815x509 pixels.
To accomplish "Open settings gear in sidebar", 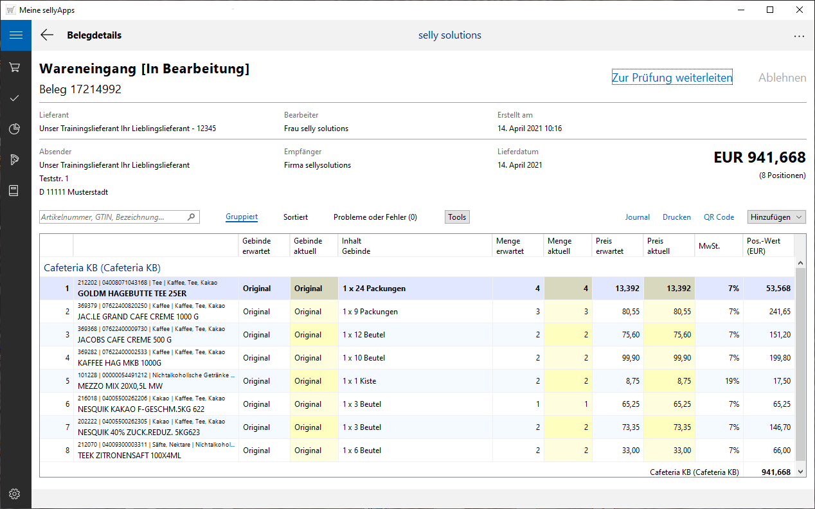I will click(x=15, y=494).
